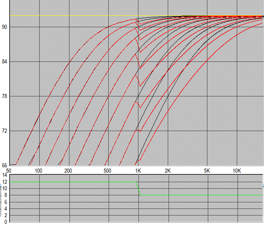Click the 10 label on lower graph

pyautogui.click(x=5, y=189)
